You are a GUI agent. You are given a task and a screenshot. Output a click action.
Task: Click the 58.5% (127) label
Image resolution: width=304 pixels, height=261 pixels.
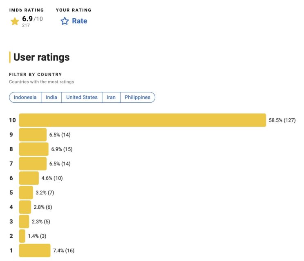click(x=282, y=120)
